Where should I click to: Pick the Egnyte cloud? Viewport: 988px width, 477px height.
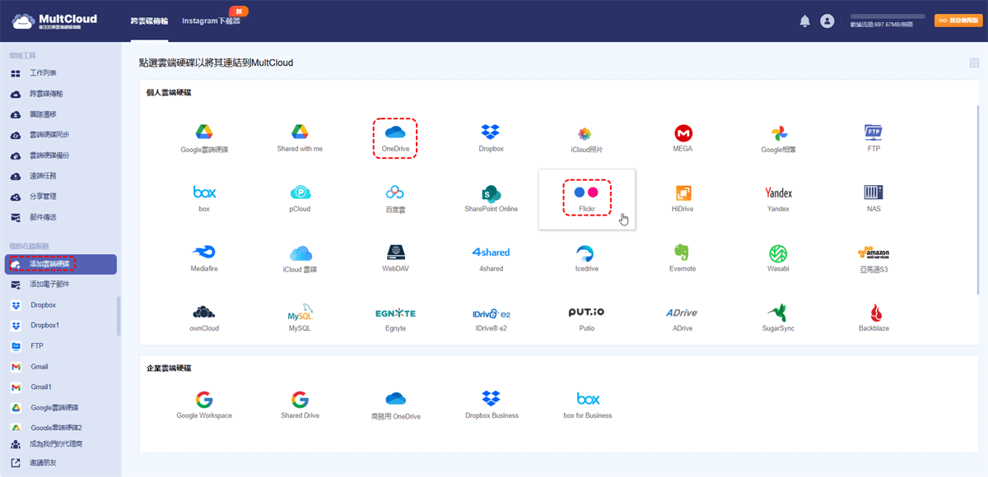pyautogui.click(x=395, y=313)
